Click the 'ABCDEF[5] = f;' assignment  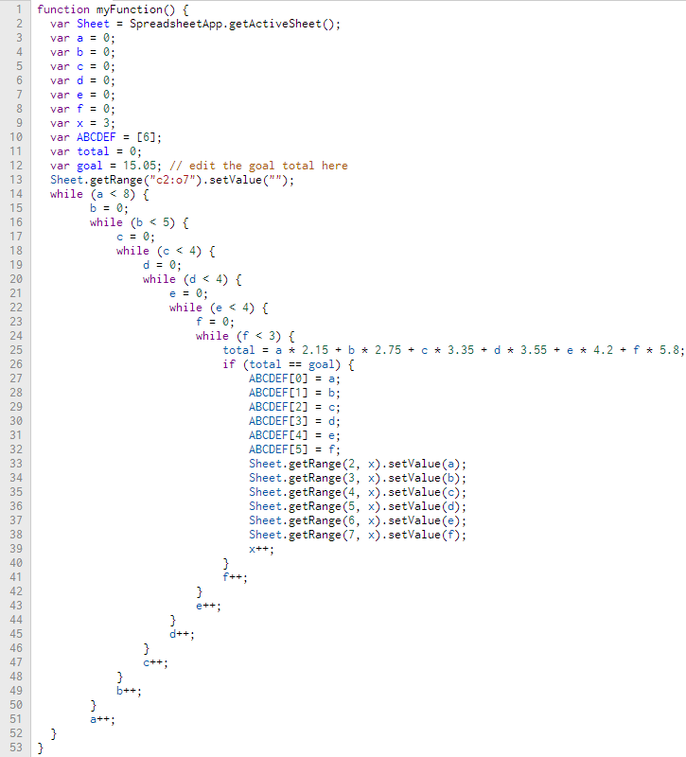pos(294,449)
